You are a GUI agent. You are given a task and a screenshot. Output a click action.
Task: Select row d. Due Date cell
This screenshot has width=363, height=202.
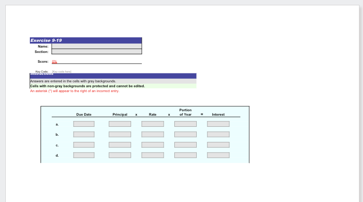coord(84,155)
